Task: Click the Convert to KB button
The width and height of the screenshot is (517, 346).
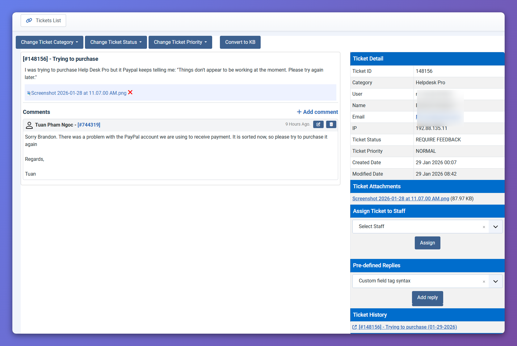Action: click(240, 42)
